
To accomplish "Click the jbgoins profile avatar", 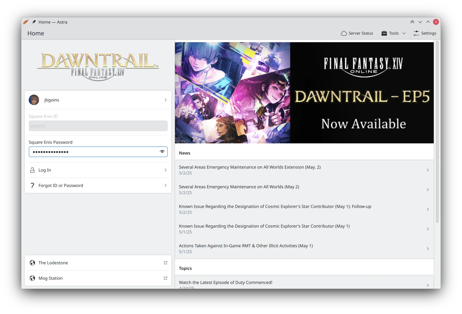I will point(34,100).
